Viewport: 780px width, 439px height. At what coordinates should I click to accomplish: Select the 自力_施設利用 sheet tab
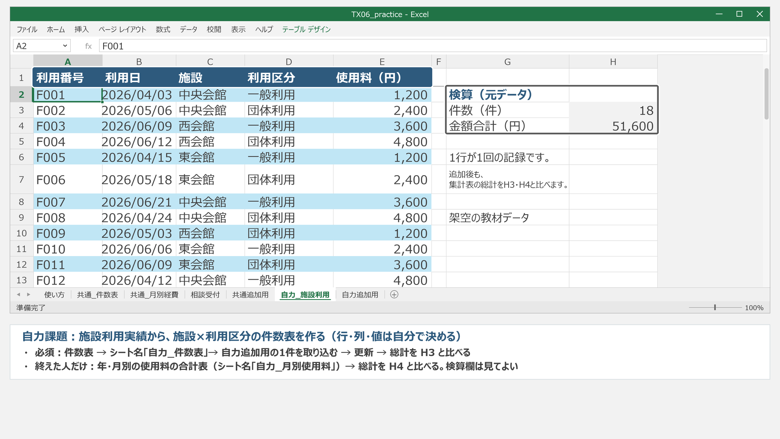point(305,295)
